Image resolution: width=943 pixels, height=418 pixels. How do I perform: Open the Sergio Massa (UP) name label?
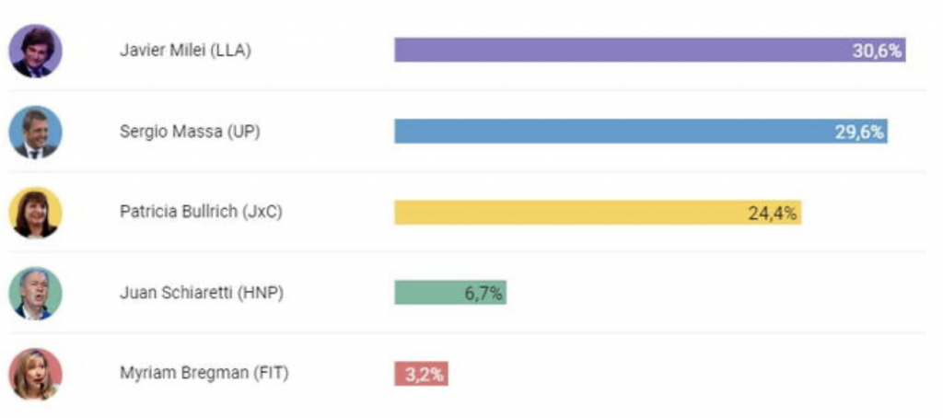pos(190,132)
